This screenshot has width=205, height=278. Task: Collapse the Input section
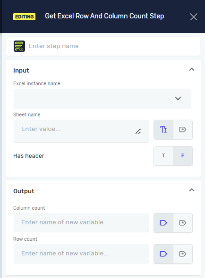(x=192, y=69)
